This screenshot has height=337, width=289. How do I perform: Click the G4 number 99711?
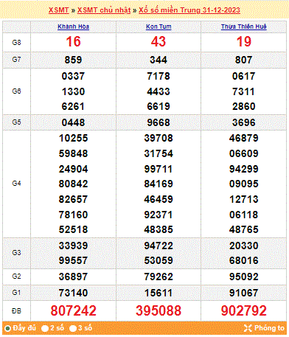pyautogui.click(x=159, y=169)
